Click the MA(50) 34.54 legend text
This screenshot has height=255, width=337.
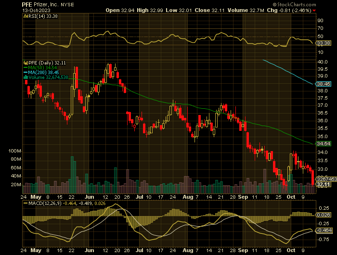coord(42,68)
